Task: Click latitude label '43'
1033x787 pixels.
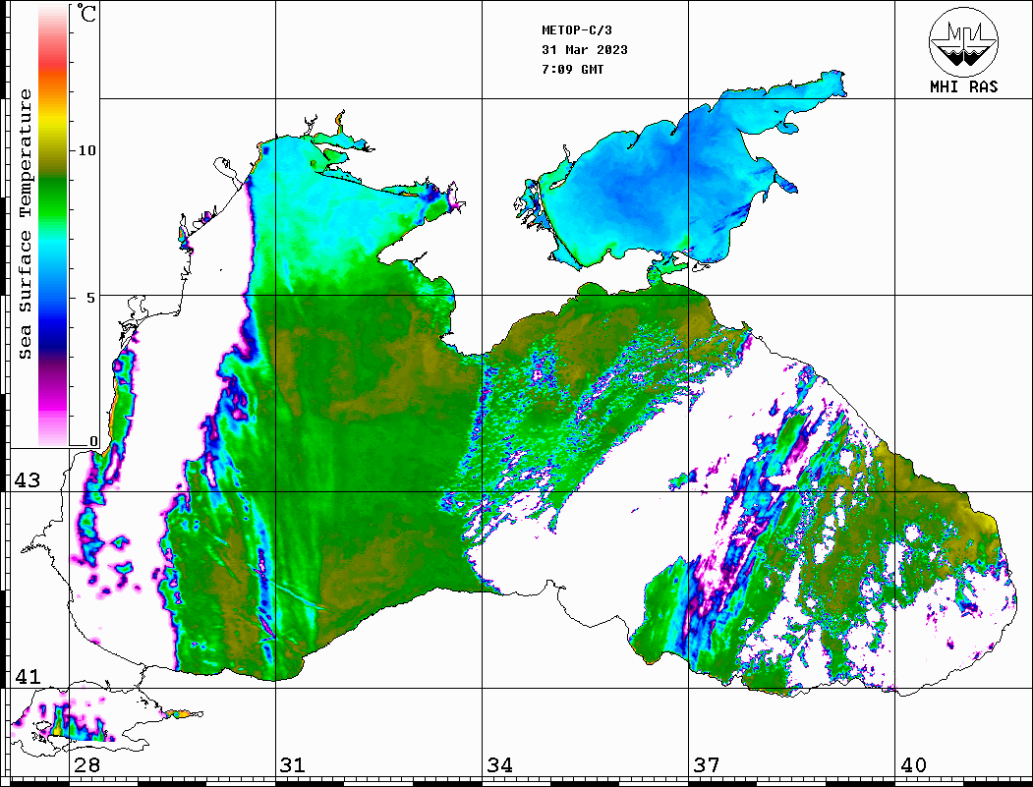Action: pyautogui.click(x=28, y=480)
